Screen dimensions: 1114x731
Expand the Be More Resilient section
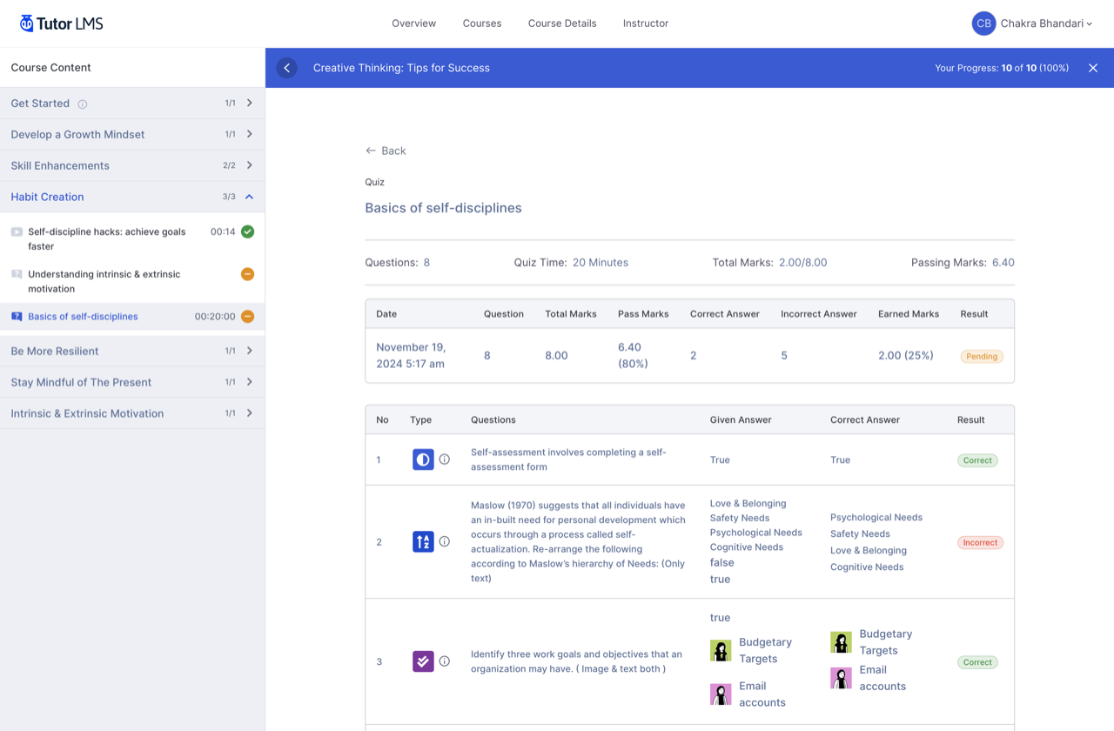tap(249, 350)
